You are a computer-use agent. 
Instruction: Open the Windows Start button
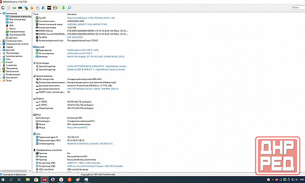4,180
